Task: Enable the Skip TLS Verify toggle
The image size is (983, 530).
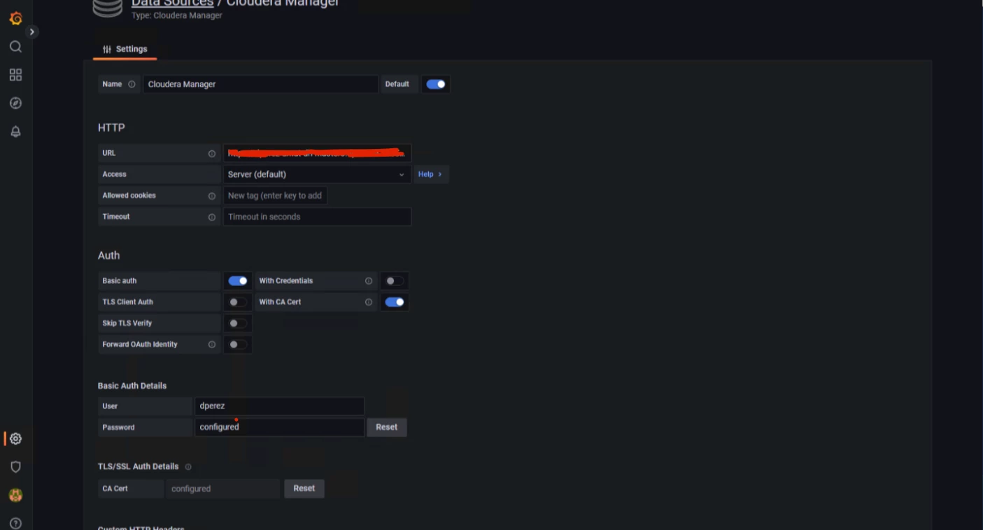Action: tap(238, 323)
